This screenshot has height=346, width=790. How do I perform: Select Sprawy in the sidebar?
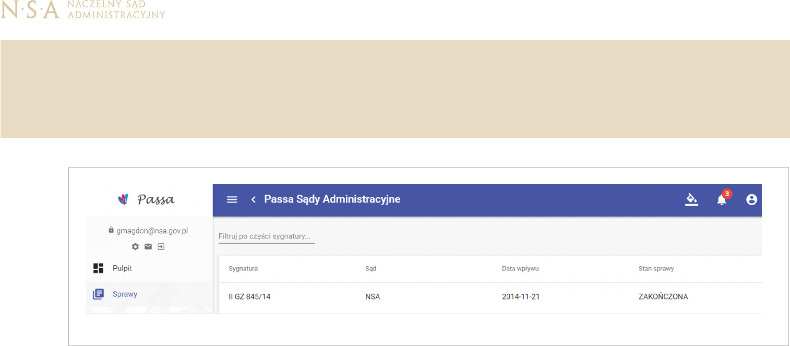point(125,294)
